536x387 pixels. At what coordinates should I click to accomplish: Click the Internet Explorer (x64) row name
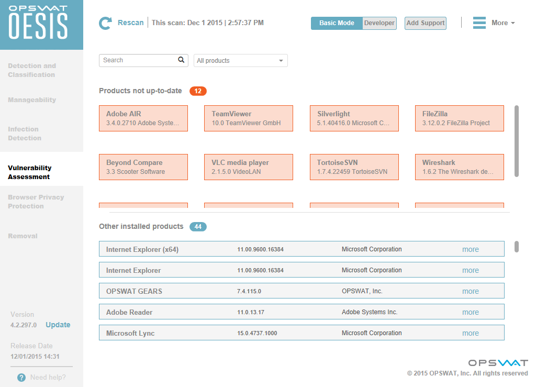pyautogui.click(x=142, y=250)
